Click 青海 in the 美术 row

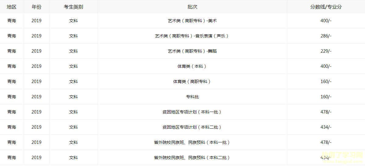tap(12, 21)
